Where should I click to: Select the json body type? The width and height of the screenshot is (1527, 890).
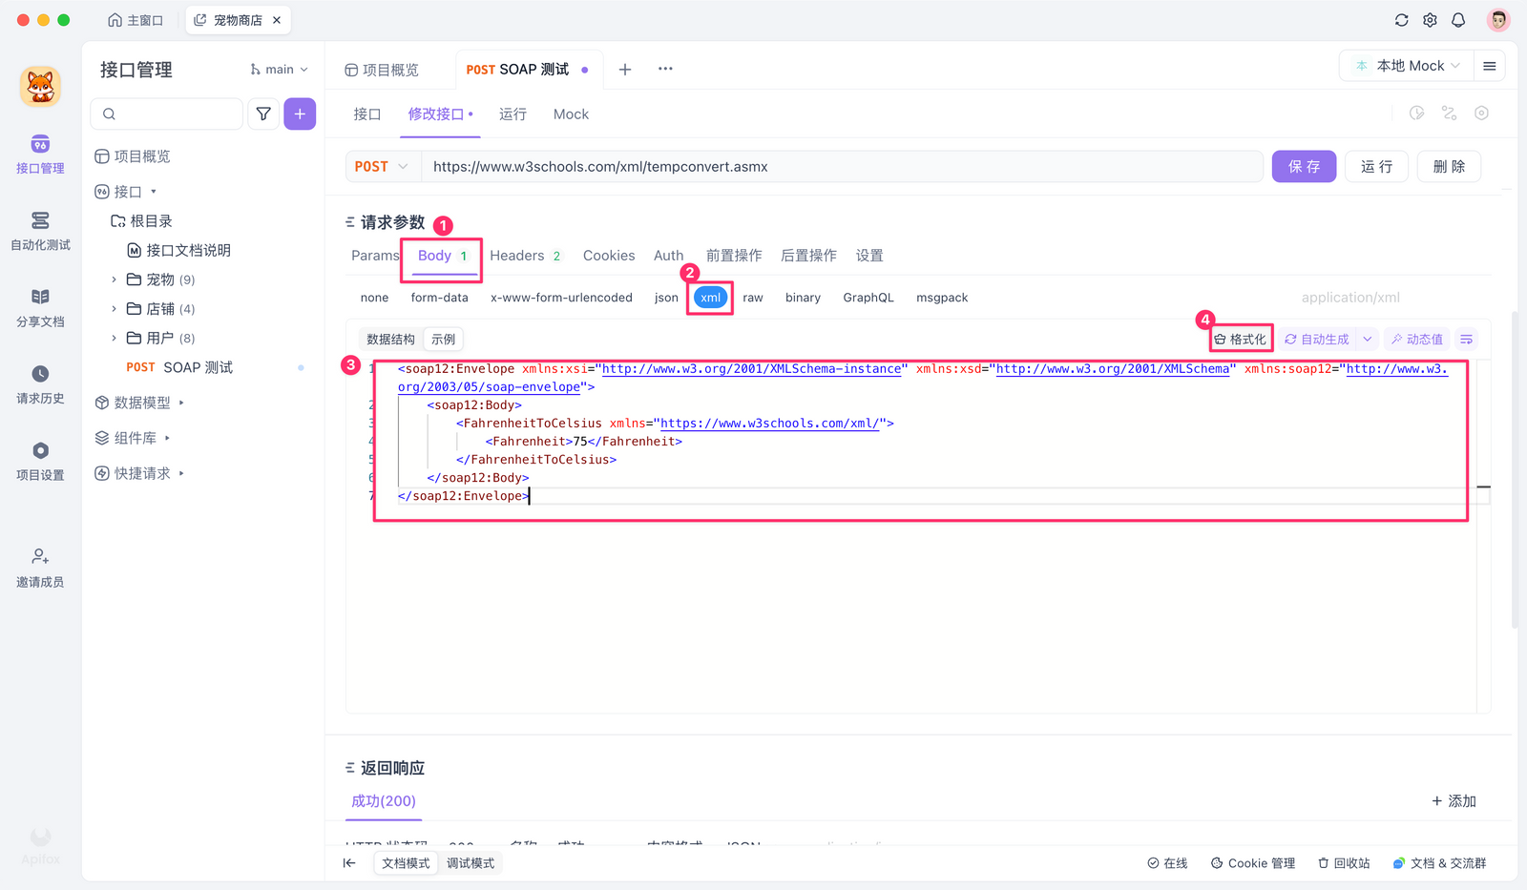coord(666,298)
